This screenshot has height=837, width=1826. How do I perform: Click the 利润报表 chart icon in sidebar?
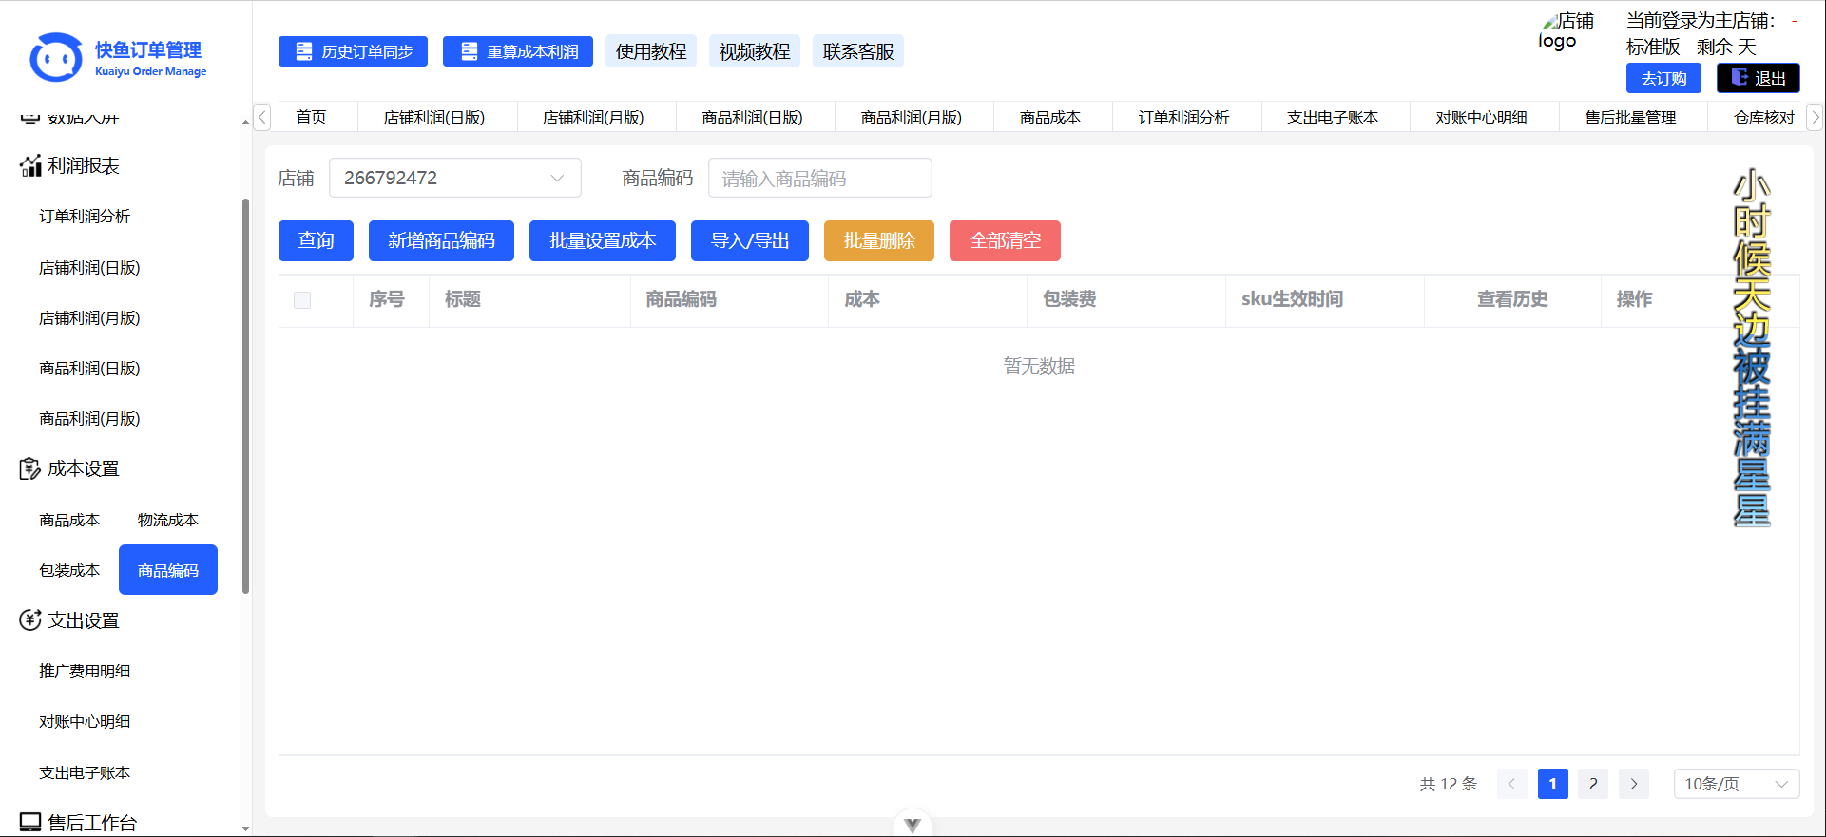tap(30, 166)
